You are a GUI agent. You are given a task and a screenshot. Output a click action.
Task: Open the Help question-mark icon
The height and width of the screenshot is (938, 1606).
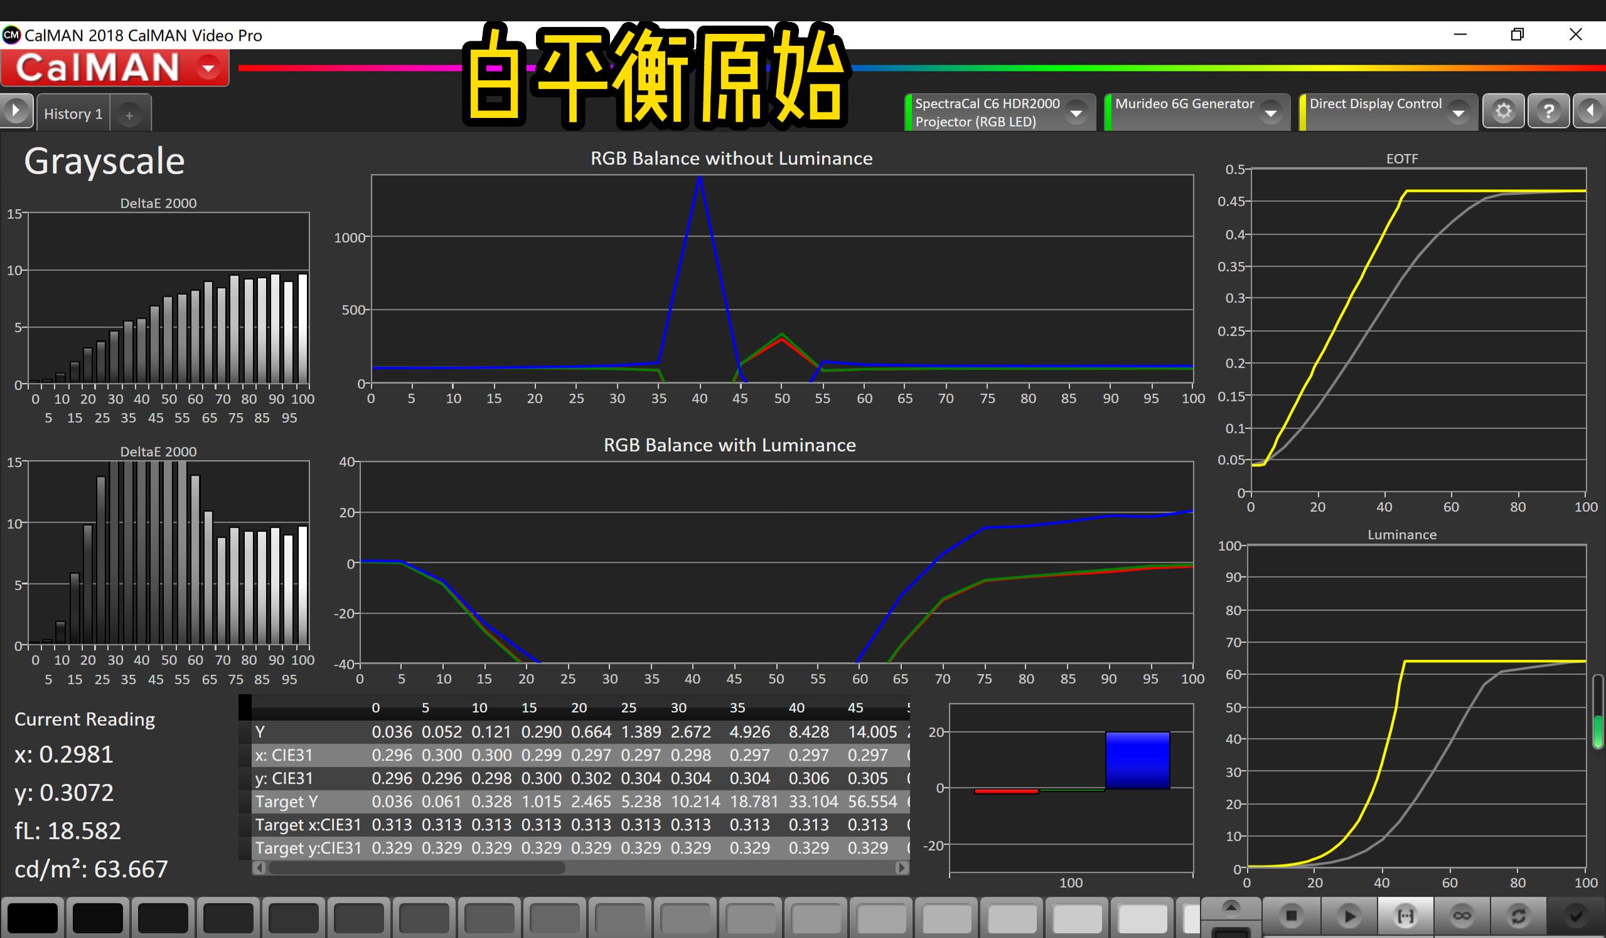tap(1550, 110)
